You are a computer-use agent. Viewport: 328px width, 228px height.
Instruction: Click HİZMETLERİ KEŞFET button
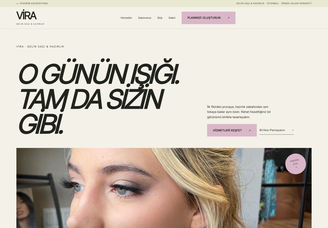point(232,130)
